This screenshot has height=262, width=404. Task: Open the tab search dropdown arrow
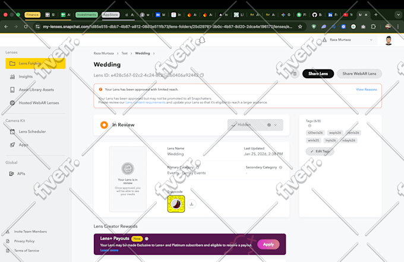pyautogui.click(x=398, y=15)
